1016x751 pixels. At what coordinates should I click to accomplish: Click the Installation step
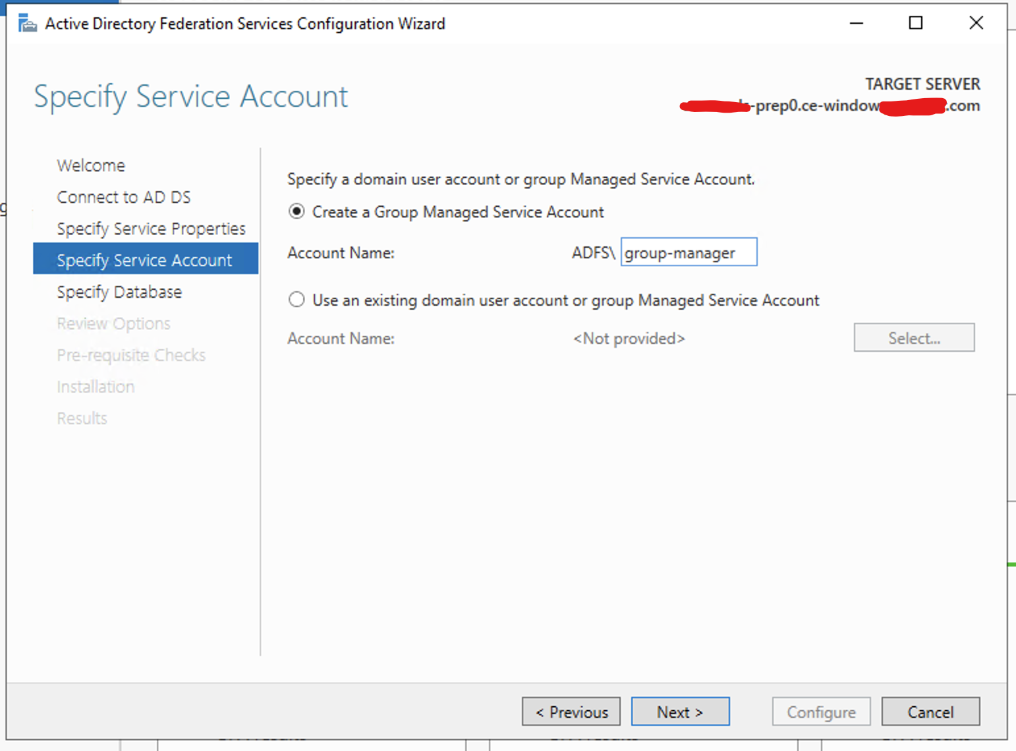point(96,387)
